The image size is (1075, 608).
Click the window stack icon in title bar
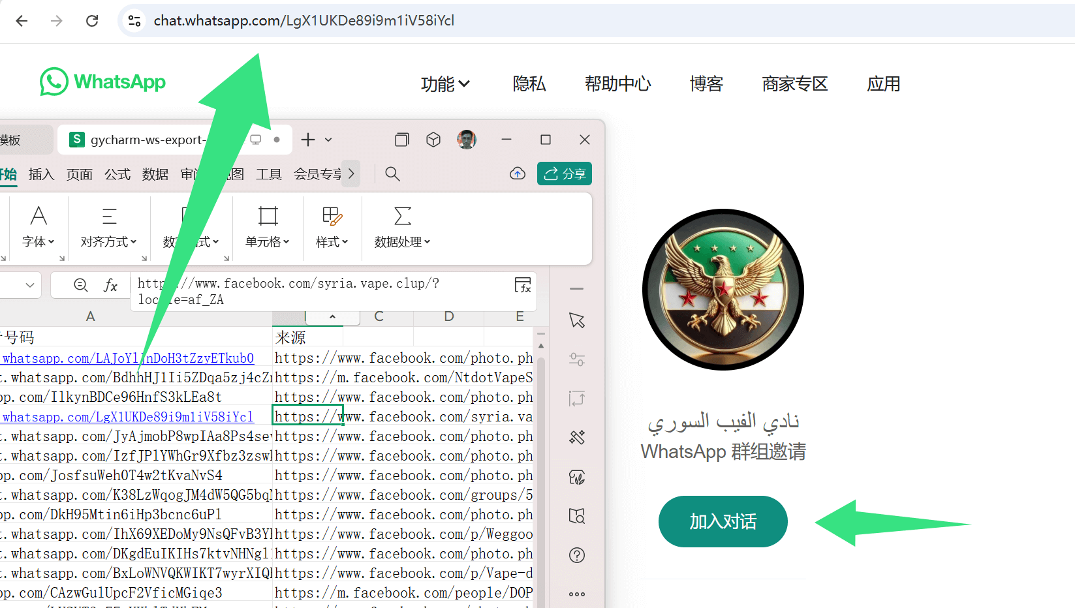point(402,140)
